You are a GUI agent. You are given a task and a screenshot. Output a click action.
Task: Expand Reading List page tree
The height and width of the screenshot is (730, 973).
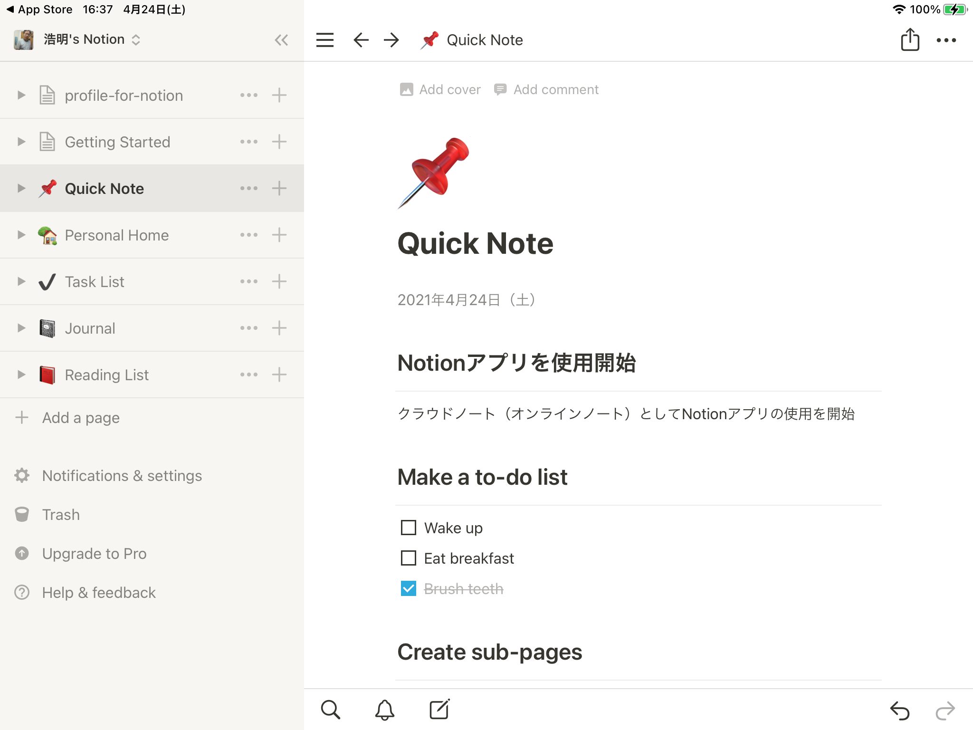(21, 375)
